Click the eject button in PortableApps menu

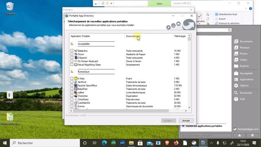239,135
